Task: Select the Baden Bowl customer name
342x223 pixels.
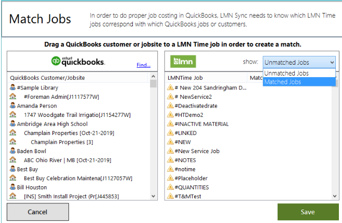Action: [x=32, y=151]
